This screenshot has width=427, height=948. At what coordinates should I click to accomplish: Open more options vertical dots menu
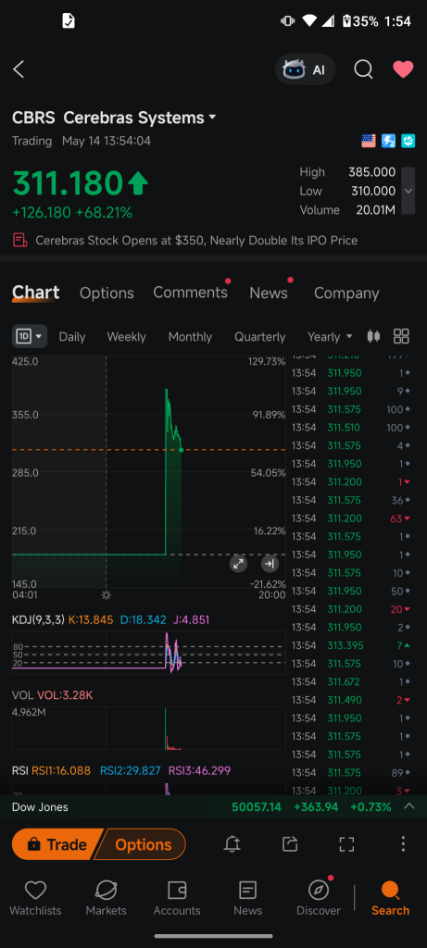pyautogui.click(x=403, y=844)
